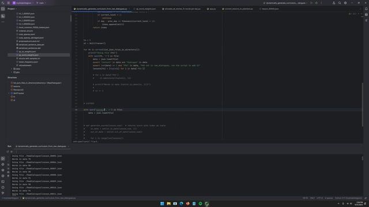369x207 pixels.
Task: Click the line and column position in status bar
Action: click(305, 198)
